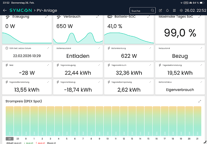Go back using the arrow icon
This screenshot has height=144, width=207.
(5, 10)
